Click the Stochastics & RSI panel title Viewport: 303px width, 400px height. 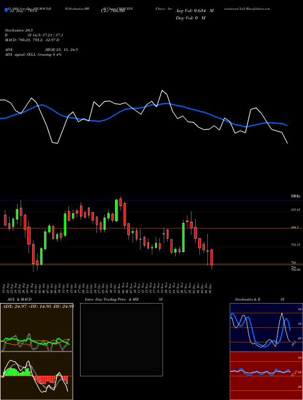tap(259, 299)
